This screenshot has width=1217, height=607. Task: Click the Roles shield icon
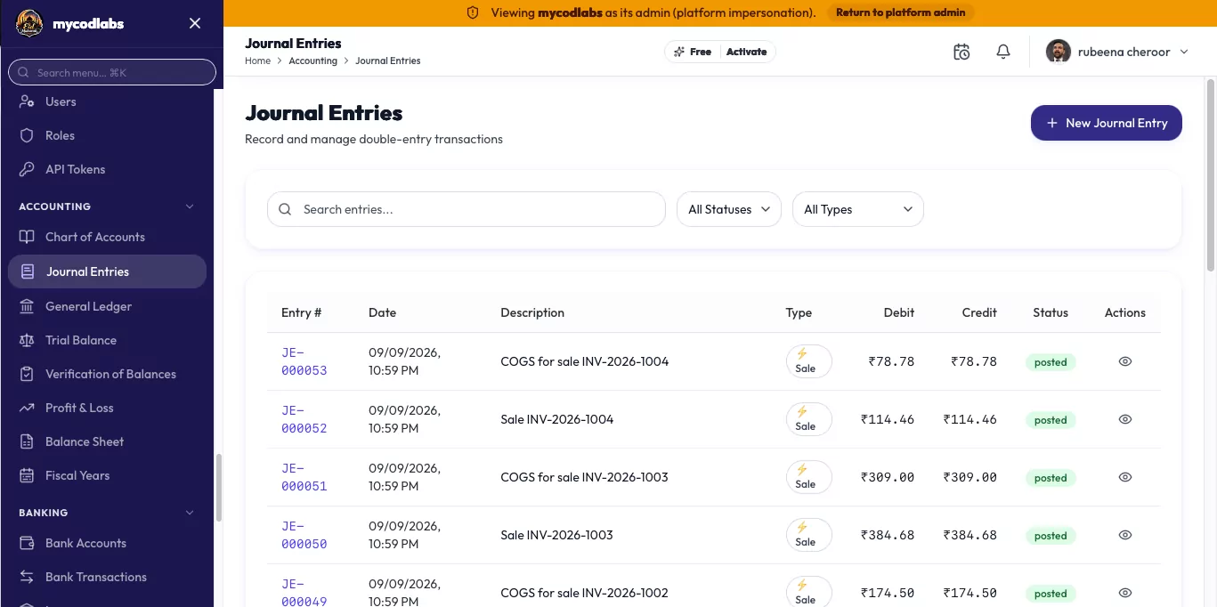coord(27,135)
